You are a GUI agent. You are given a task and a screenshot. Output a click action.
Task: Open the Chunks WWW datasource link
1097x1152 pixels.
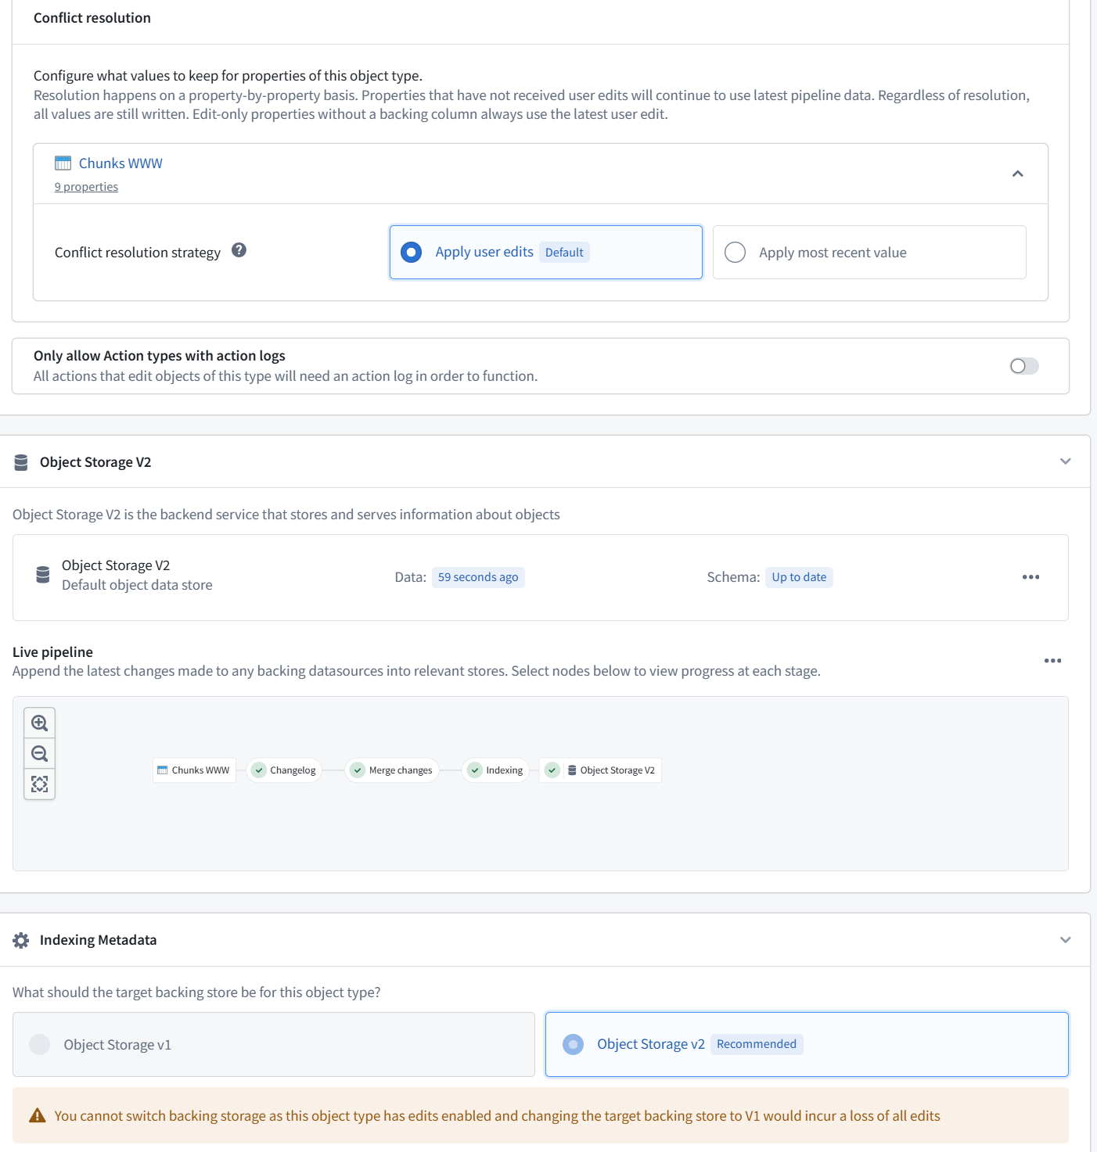click(120, 163)
